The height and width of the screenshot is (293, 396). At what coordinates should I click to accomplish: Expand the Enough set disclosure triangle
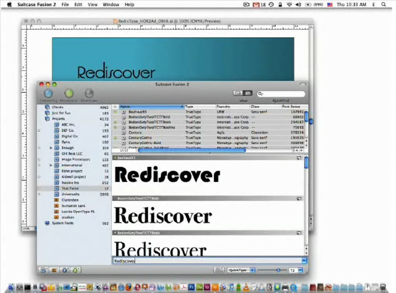(51, 148)
